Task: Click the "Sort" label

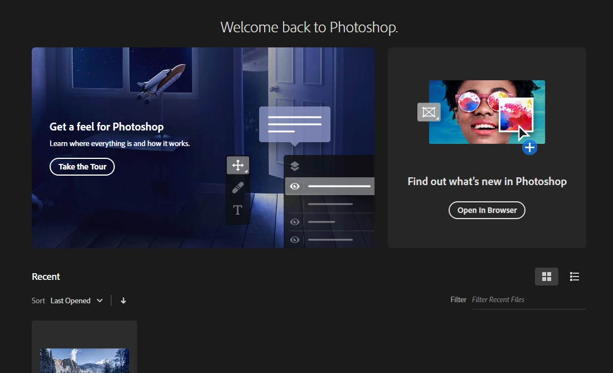Action: pyautogui.click(x=38, y=301)
